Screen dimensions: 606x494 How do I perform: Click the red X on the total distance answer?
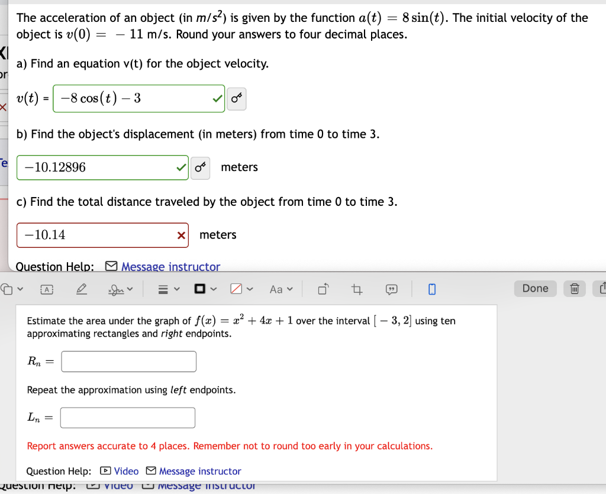tap(181, 235)
